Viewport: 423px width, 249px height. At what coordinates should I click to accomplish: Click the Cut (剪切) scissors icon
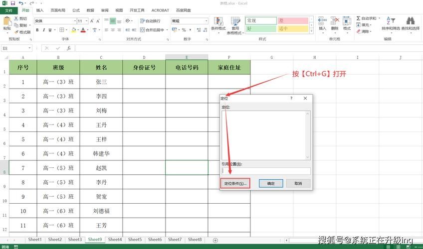[16, 18]
